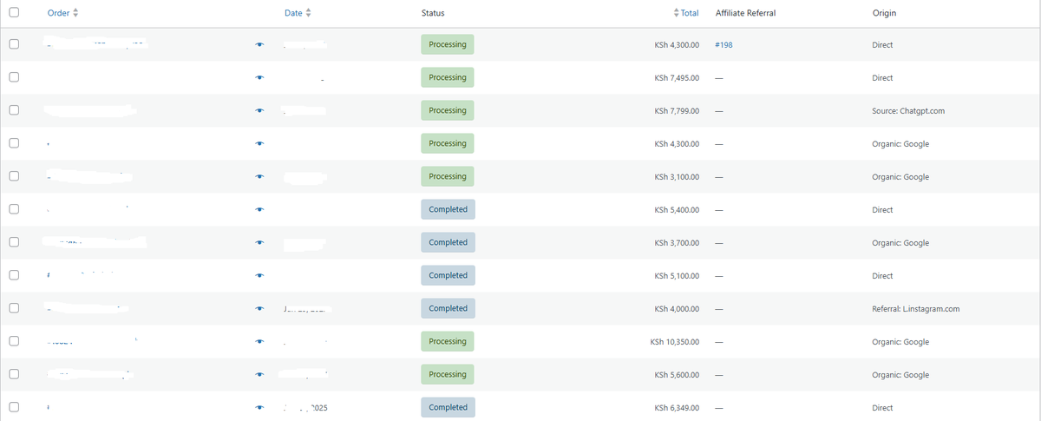Click origin text Referral: l.instagram.com

pos(915,309)
